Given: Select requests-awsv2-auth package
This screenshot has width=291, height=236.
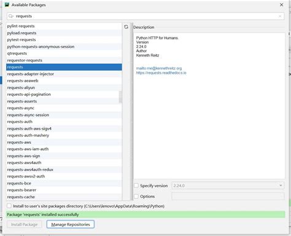Looking at the screenshot, I should 64,176.
